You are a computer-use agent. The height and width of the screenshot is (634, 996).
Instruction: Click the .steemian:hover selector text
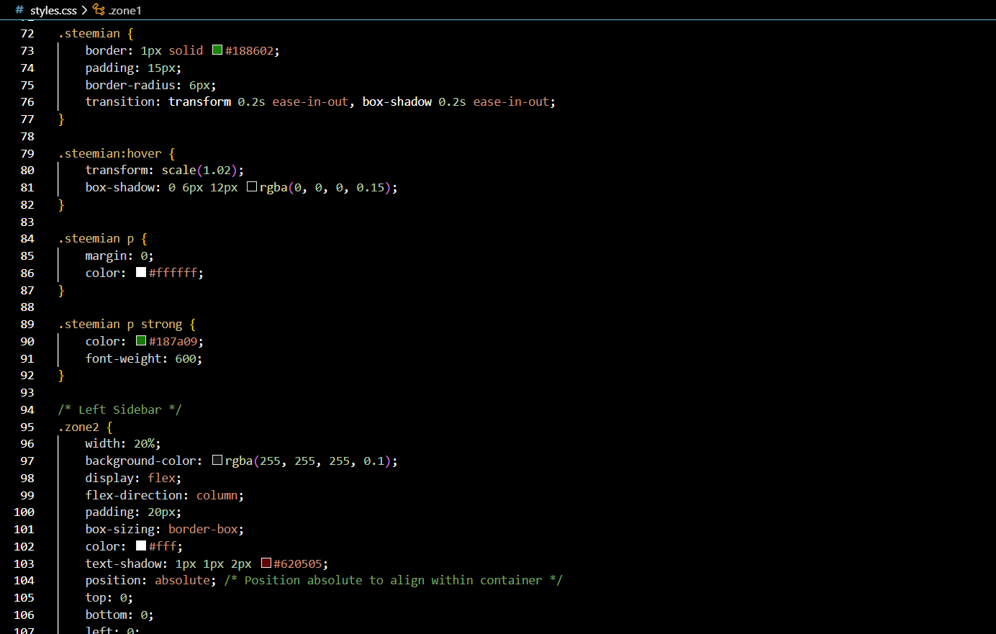(110, 153)
